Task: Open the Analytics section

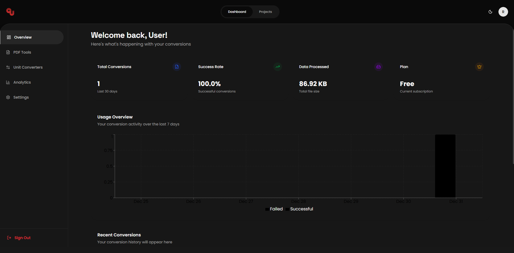Action: (x=22, y=82)
